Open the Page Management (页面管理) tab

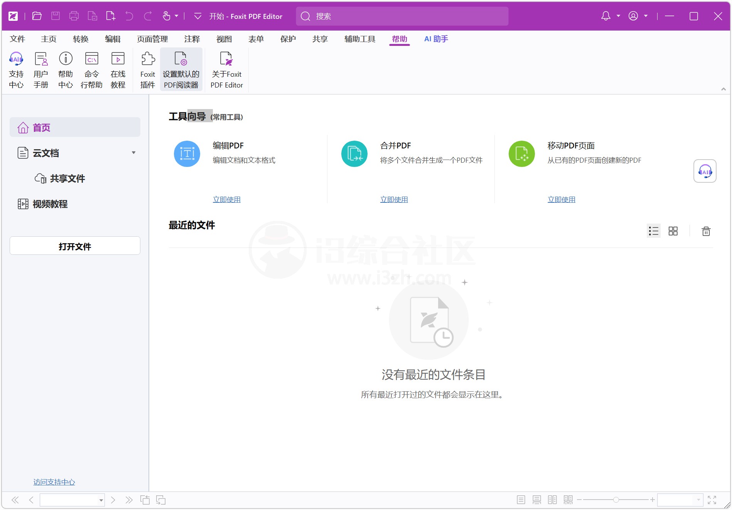point(152,39)
